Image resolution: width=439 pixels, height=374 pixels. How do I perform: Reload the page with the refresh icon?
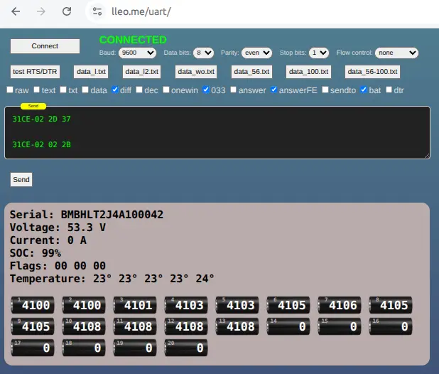click(66, 12)
